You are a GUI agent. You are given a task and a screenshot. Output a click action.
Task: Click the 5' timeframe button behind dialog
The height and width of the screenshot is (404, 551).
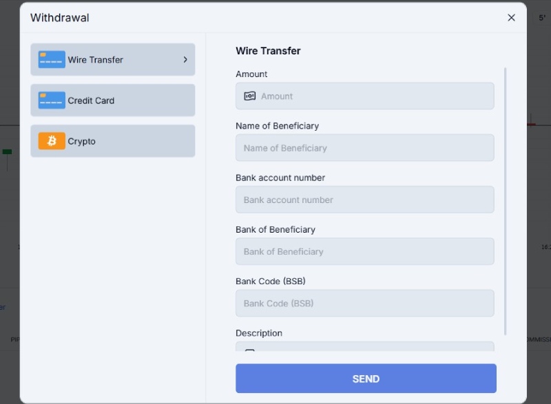click(x=542, y=17)
